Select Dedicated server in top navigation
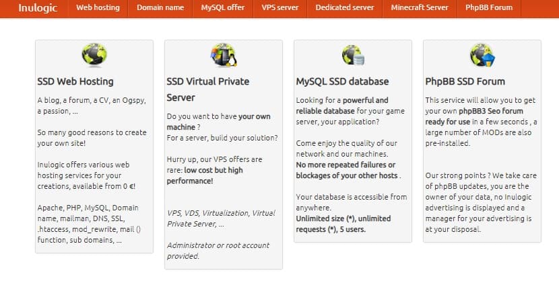Viewport: 559px width, 289px height. click(x=345, y=7)
